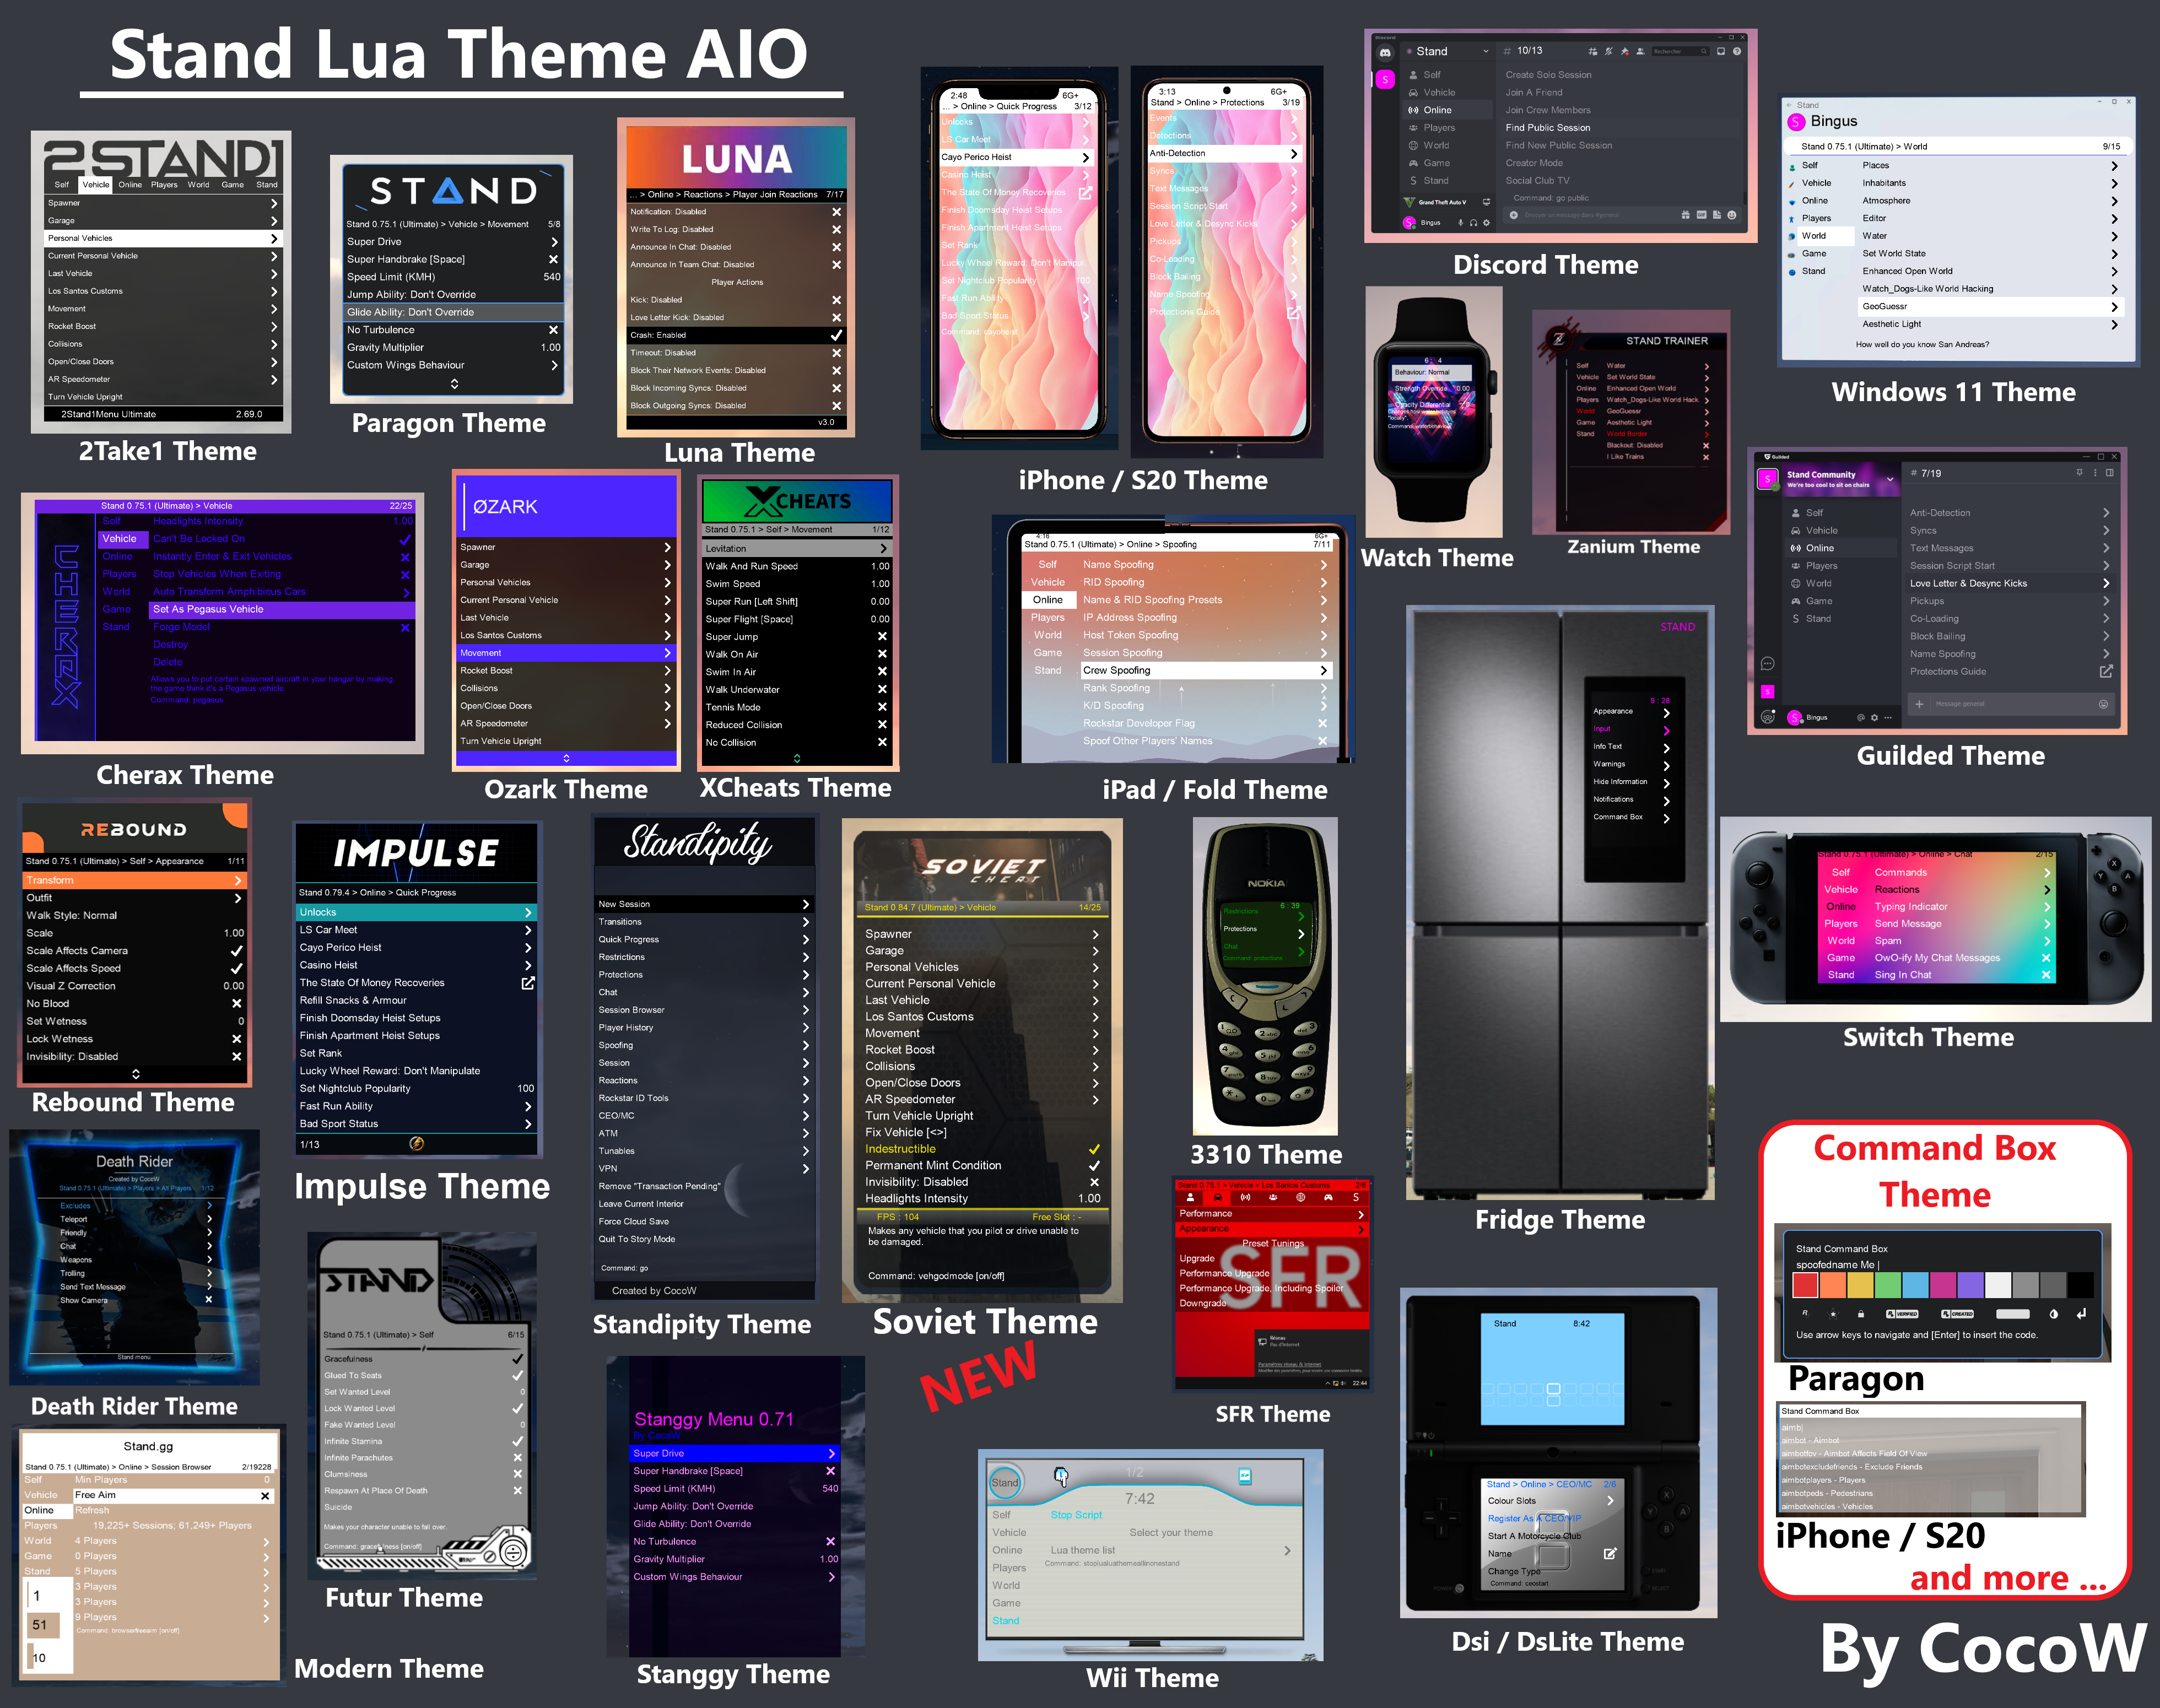2160x1708 pixels.
Task: Toggle Scale Affects Camera in Rebound theme
Action: 236,951
